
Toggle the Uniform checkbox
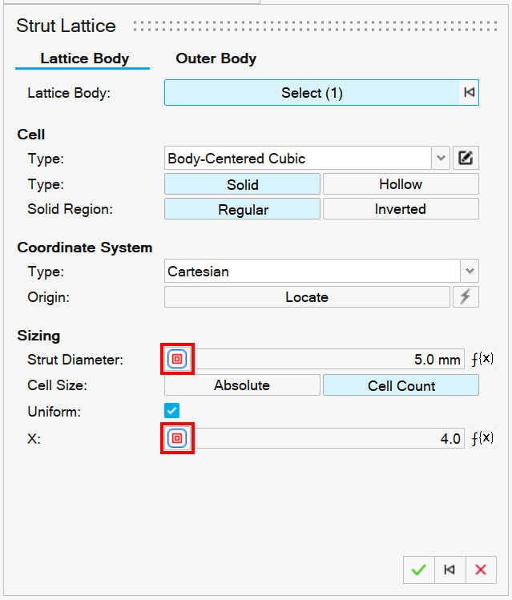click(172, 411)
